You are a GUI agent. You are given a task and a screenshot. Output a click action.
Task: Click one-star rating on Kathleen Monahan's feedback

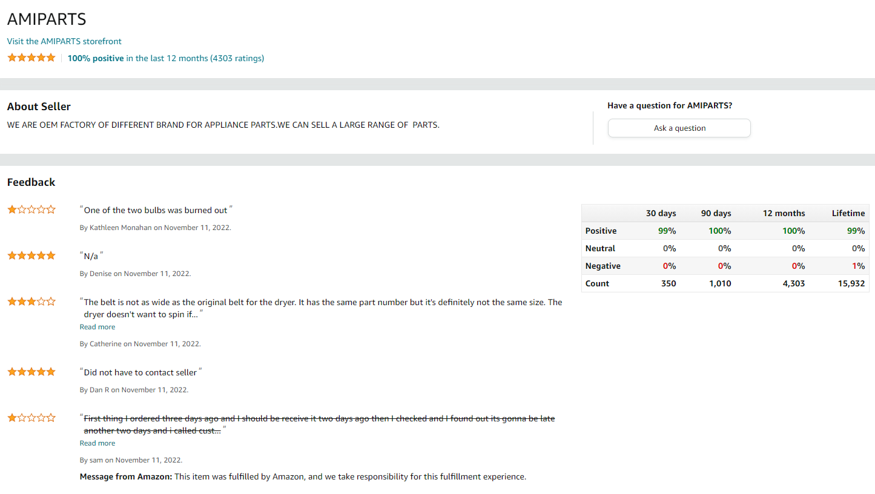point(31,209)
